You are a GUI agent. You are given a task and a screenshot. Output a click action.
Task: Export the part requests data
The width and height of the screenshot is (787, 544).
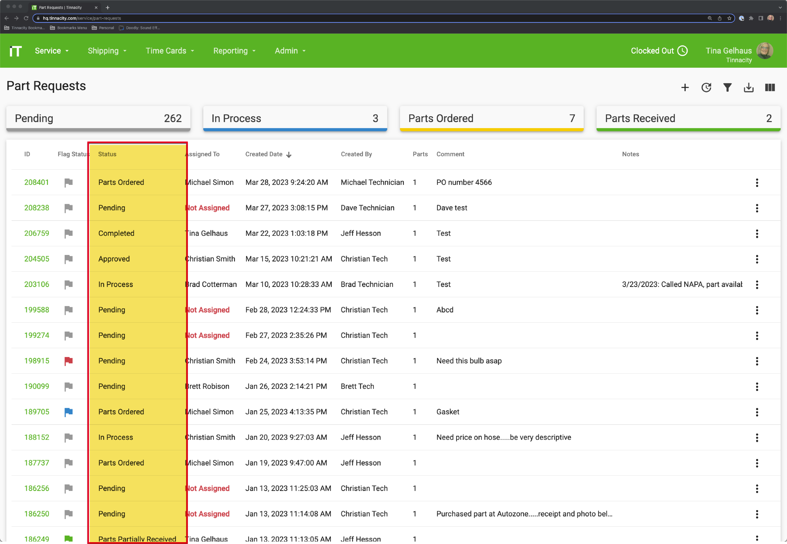click(x=748, y=88)
